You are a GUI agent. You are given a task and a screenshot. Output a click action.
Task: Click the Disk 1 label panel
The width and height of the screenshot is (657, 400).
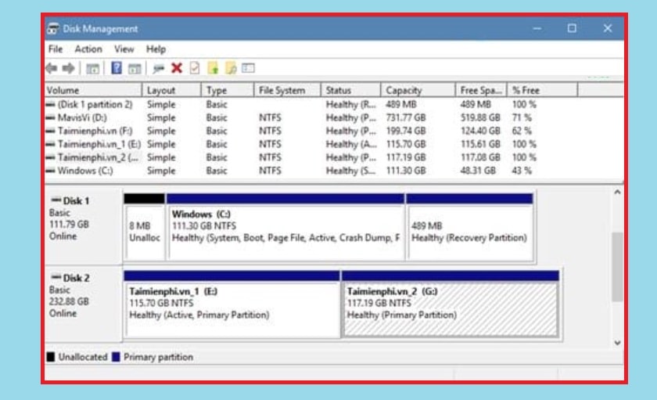point(84,227)
